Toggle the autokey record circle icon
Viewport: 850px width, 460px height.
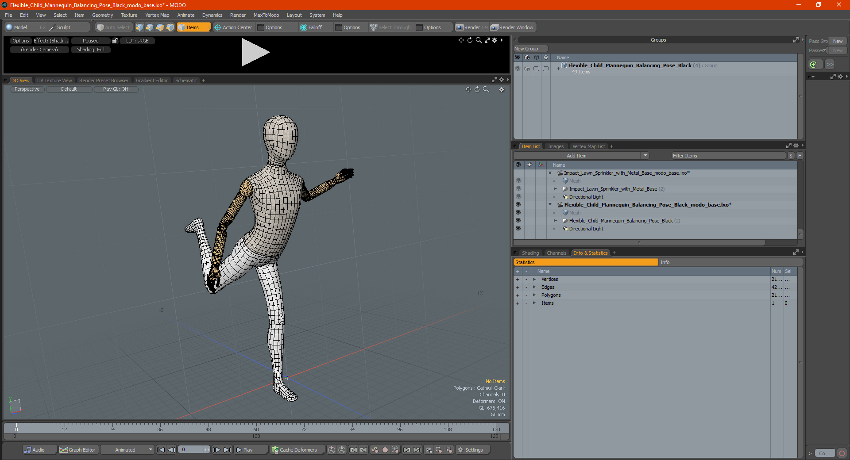385,450
